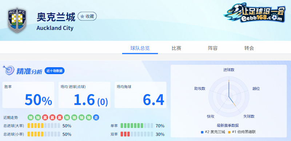Click the 进球数 radar chart label
Viewport: 291px width, 141px height.
[x=229, y=70]
